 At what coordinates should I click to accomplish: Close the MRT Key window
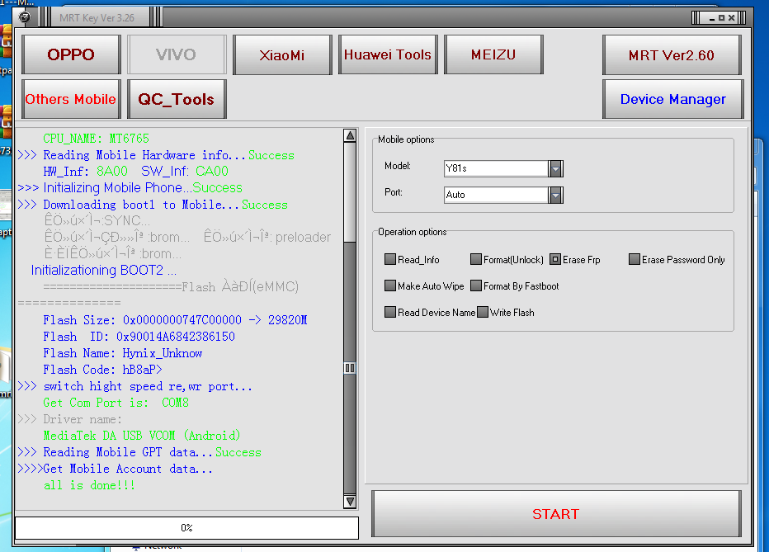pyautogui.click(x=731, y=18)
